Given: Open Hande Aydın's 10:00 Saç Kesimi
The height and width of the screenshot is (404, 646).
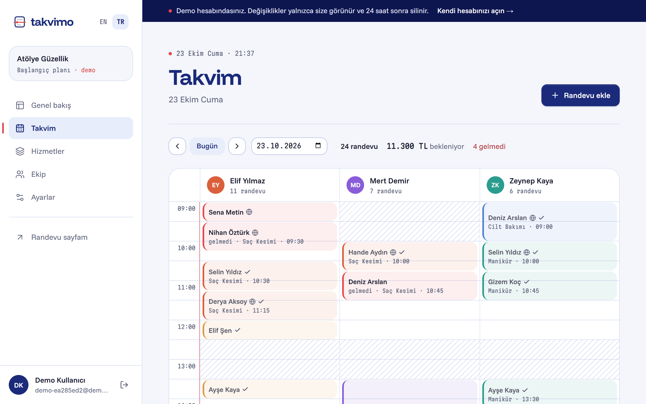Looking at the screenshot, I should [410, 256].
